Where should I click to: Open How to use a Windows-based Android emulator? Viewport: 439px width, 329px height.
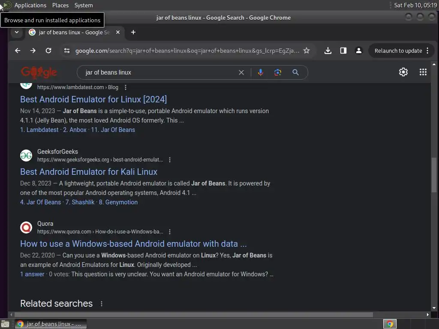point(133,244)
